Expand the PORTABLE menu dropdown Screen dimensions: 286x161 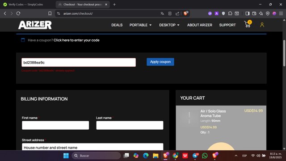tap(140, 25)
